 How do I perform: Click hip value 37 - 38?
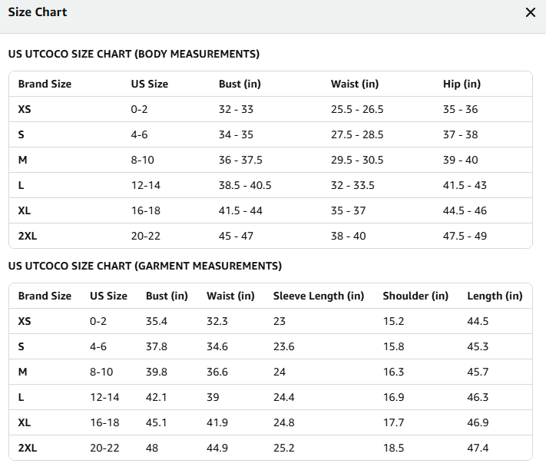(460, 134)
